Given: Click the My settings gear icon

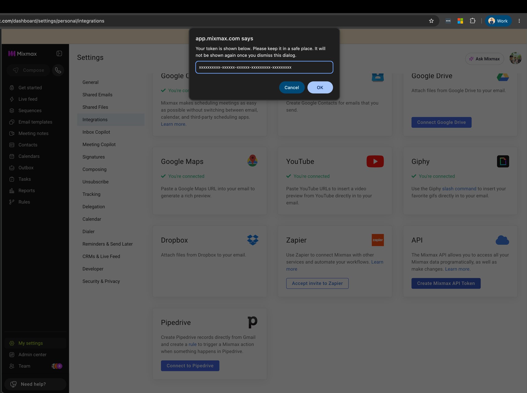Looking at the screenshot, I should pos(12,343).
